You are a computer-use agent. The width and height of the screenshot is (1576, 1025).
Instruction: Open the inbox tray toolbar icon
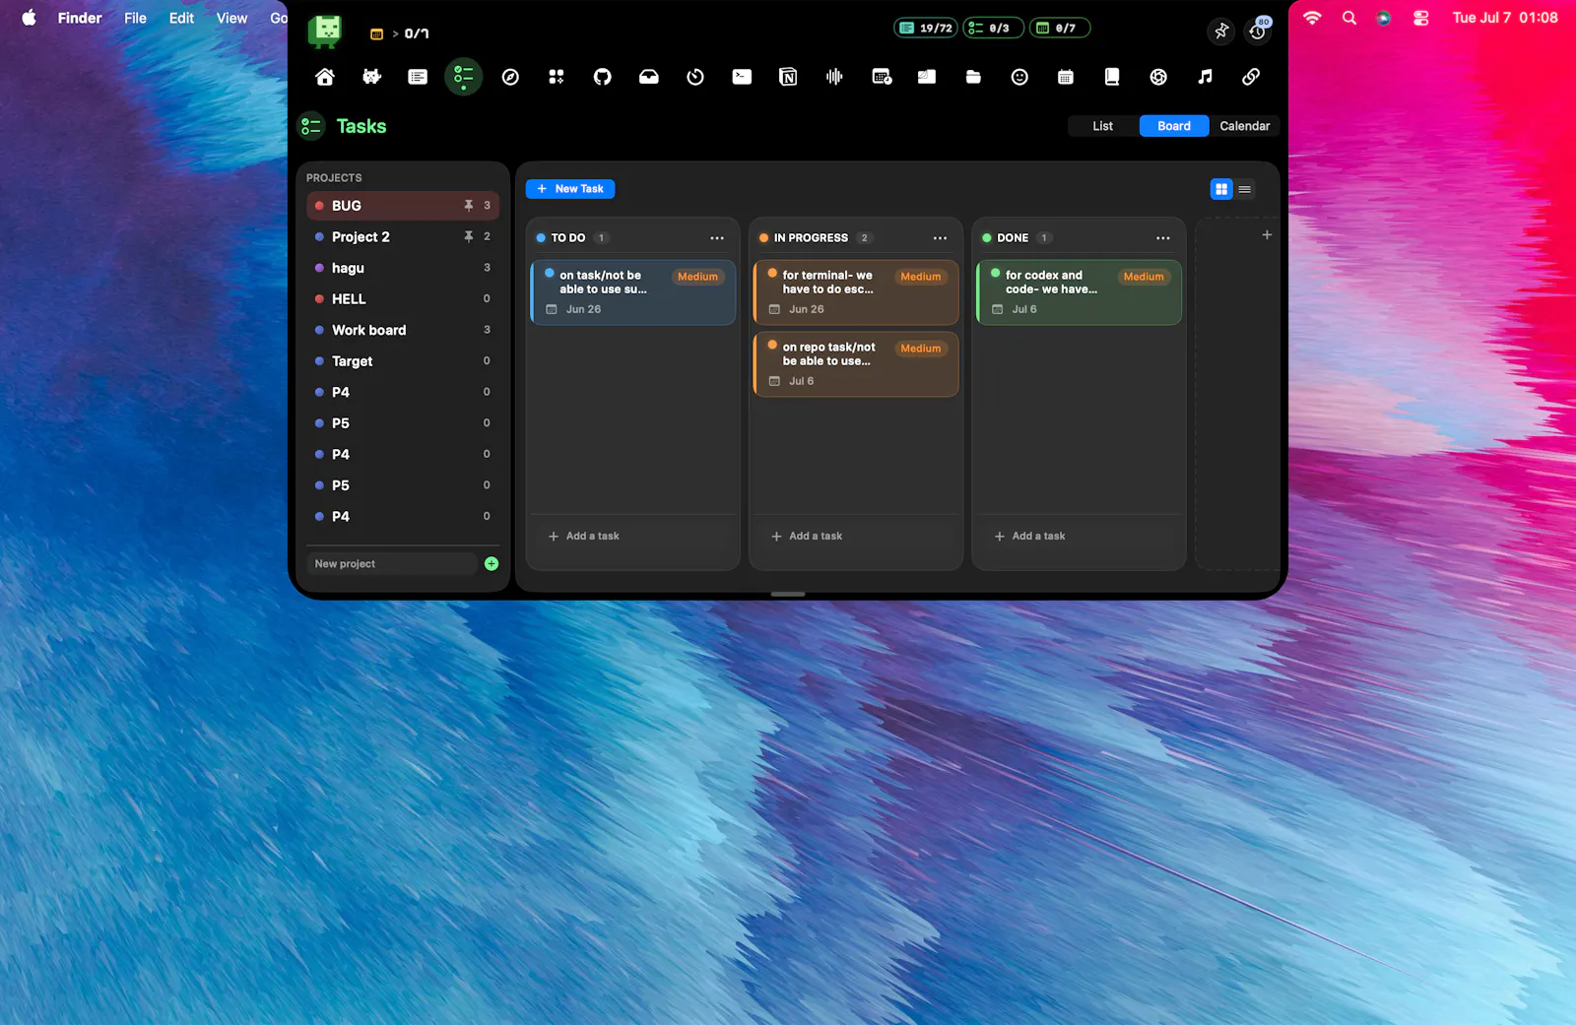click(649, 77)
